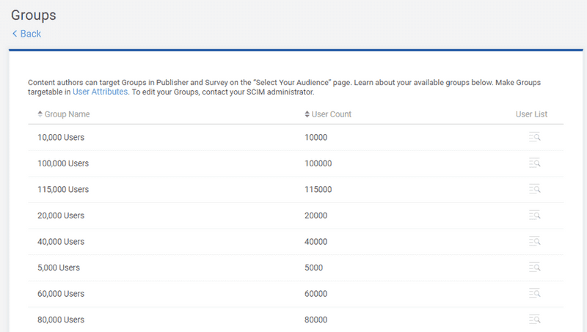Click the user count value 60000
587x332 pixels.
click(316, 293)
